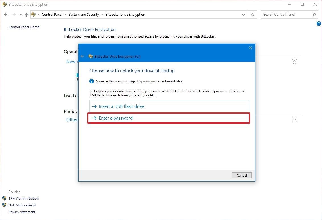Viewport: 322px width, 220px height.
Task: Open Help via the question mark icon
Action: click(319, 24)
